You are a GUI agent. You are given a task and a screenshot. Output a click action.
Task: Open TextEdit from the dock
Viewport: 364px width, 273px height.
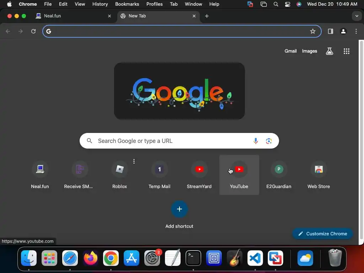pos(173,257)
